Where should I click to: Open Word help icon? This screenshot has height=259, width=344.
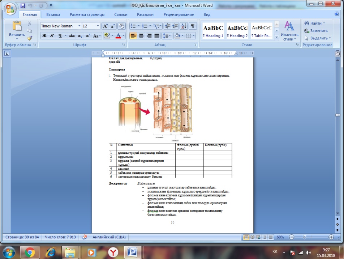tap(337, 14)
